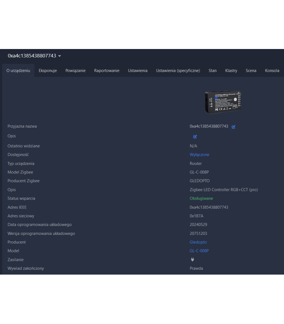Switch to the Eksponuje tab
Viewport: 284px width, 324px height.
[48, 70]
